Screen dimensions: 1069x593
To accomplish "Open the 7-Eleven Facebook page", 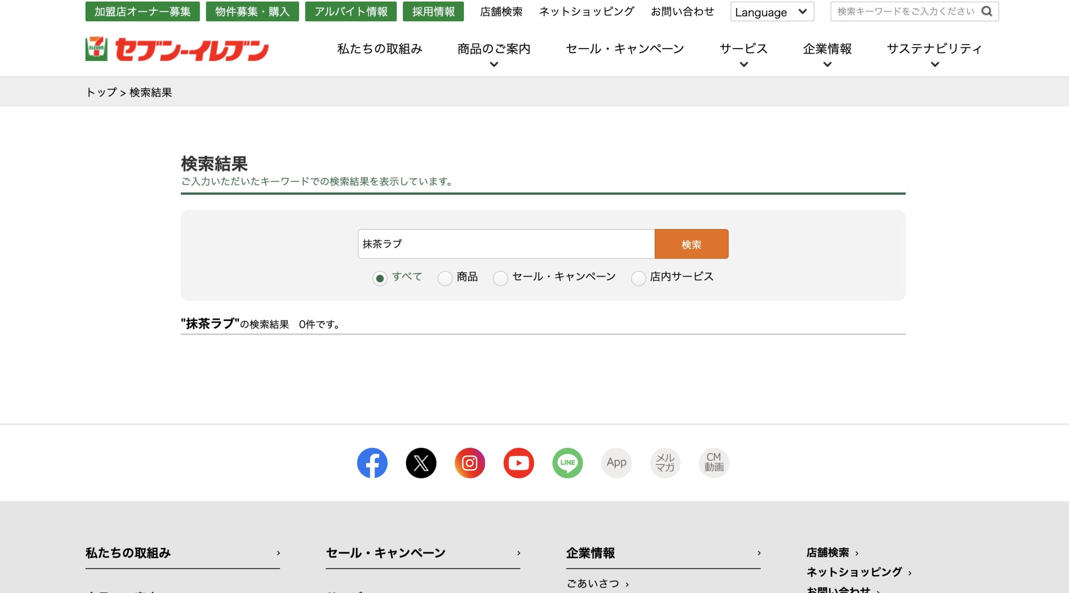I will pos(372,462).
